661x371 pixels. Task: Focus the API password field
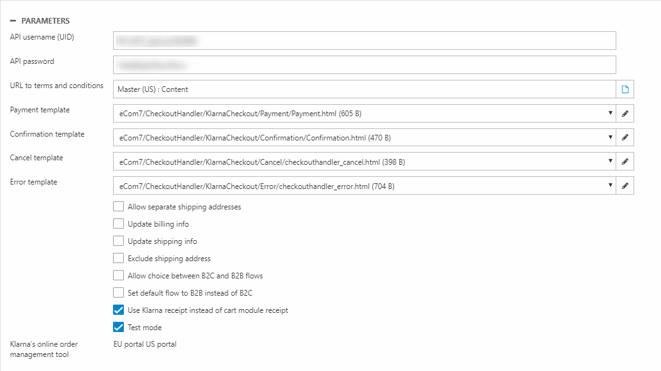[x=364, y=65]
